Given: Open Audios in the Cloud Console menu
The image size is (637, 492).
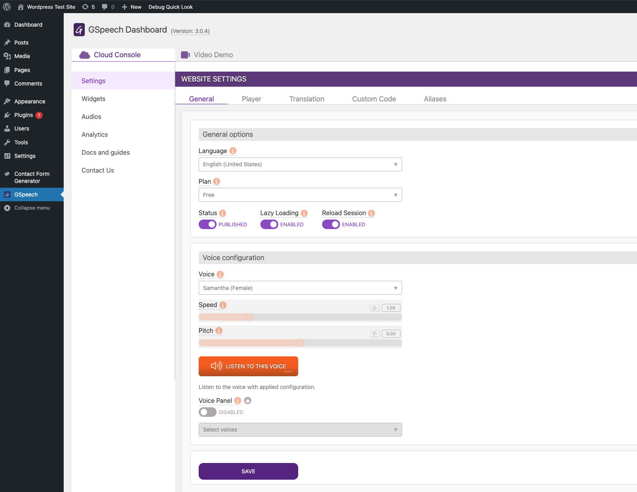Looking at the screenshot, I should pyautogui.click(x=92, y=117).
